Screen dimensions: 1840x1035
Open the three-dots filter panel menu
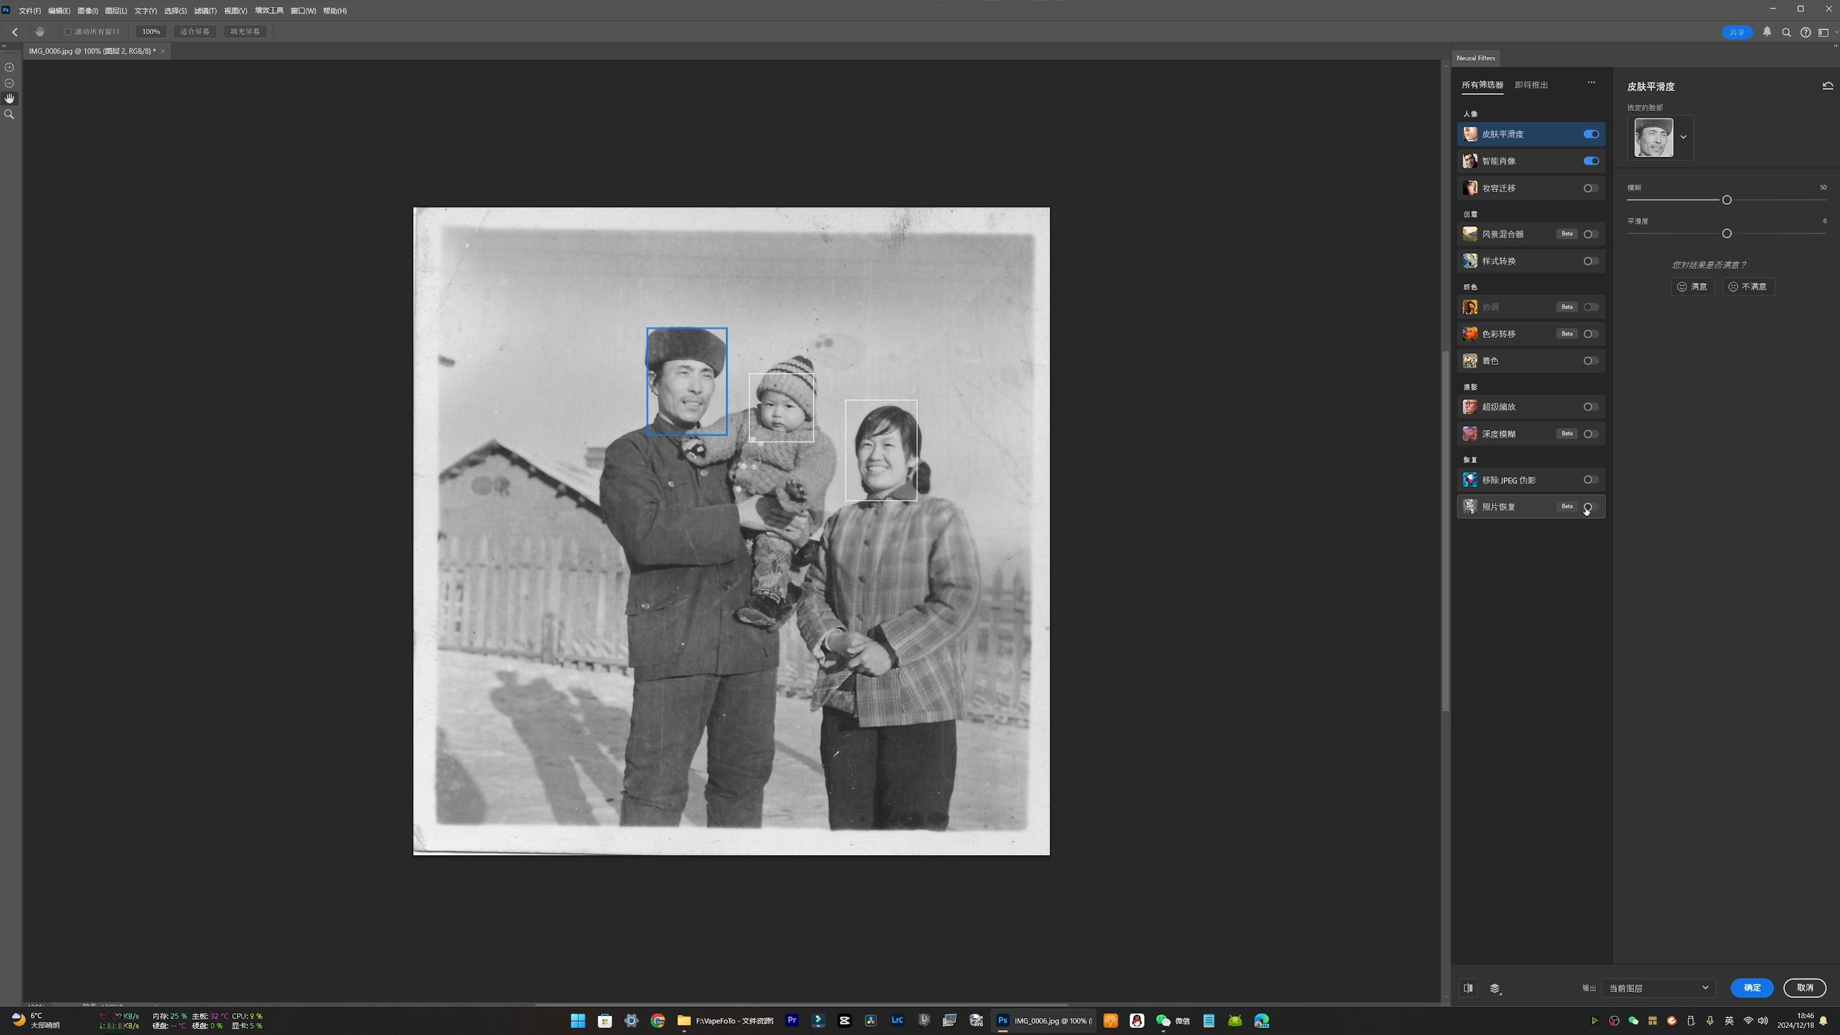coord(1591,82)
